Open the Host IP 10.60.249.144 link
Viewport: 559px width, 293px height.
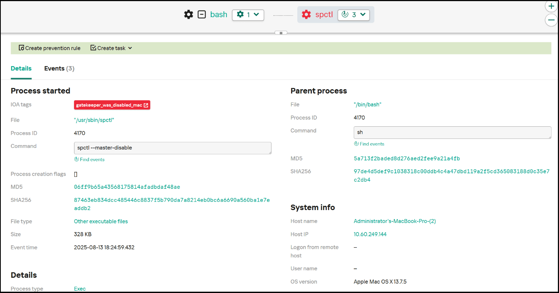coord(370,234)
